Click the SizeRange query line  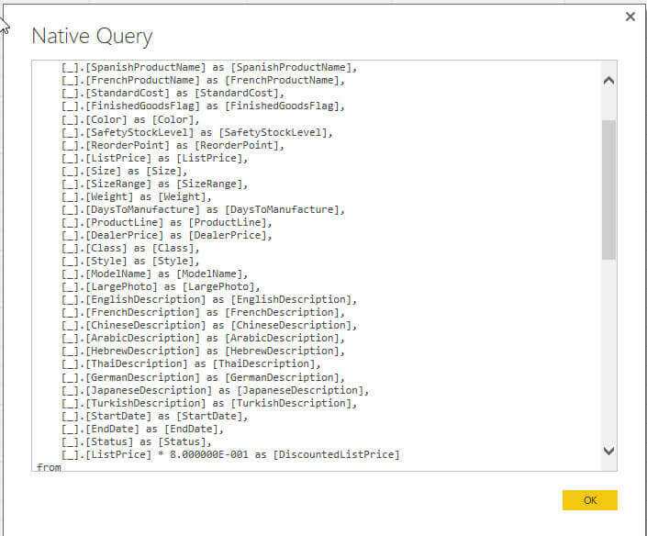click(x=155, y=184)
